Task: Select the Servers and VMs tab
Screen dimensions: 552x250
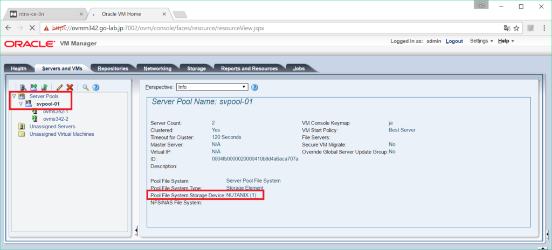Action: [x=62, y=68]
